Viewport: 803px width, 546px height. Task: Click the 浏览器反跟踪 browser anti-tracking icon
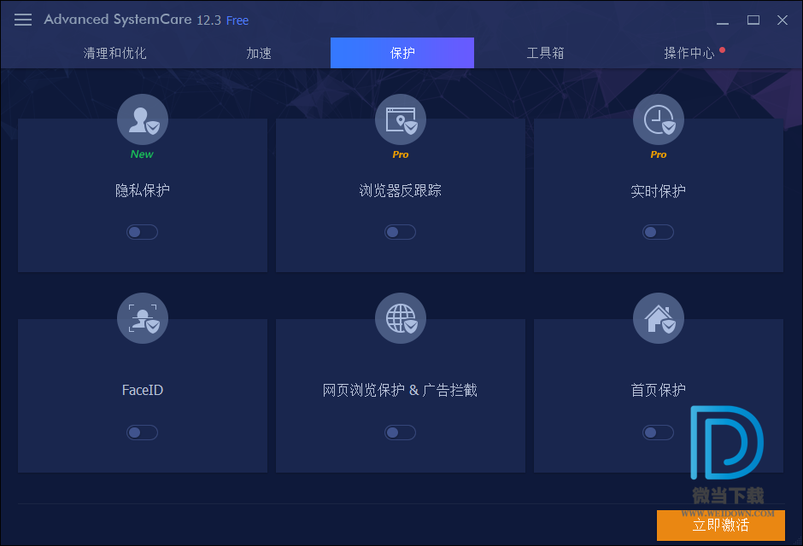400,119
